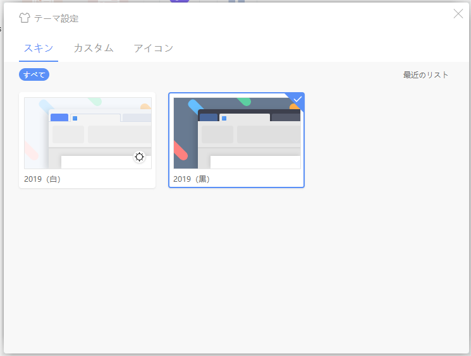Viewport: 471px width, 356px height.
Task: Click the 2019（黒） label text
Action: (x=192, y=179)
